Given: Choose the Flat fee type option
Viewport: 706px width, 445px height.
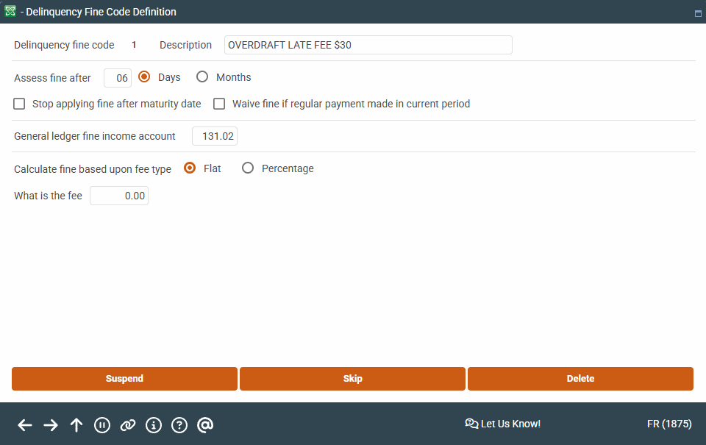Looking at the screenshot, I should click(190, 168).
